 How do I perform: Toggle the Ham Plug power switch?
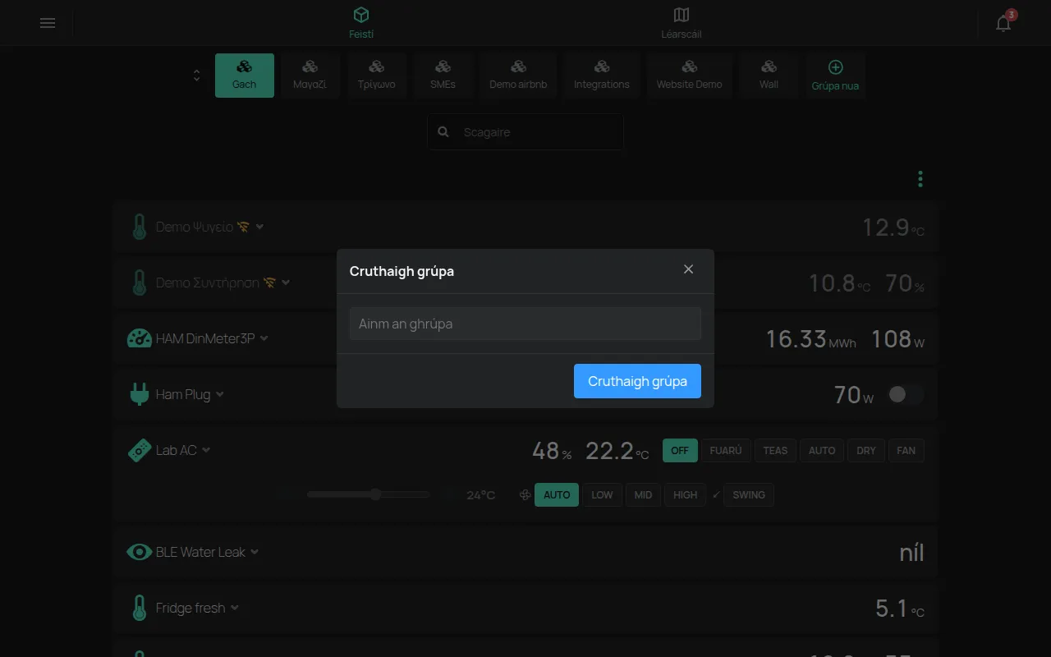(x=906, y=395)
